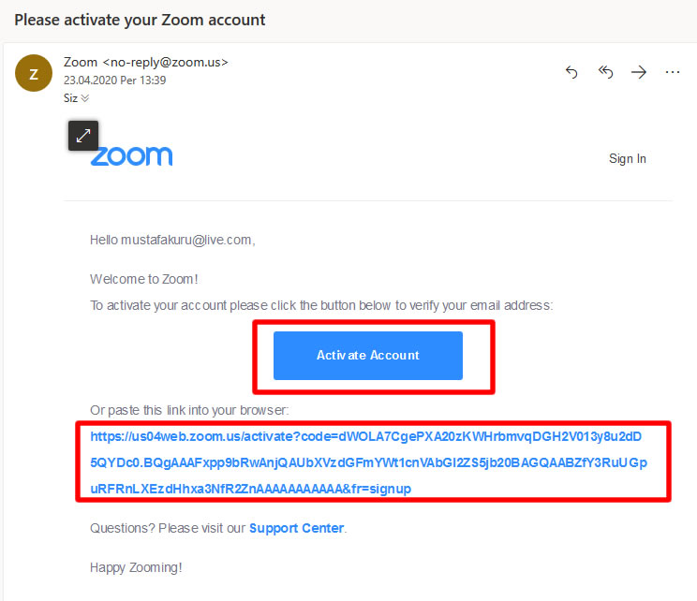The image size is (697, 601).
Task: Click sender name Zoom no-reply@zoom.us
Action: coord(146,62)
